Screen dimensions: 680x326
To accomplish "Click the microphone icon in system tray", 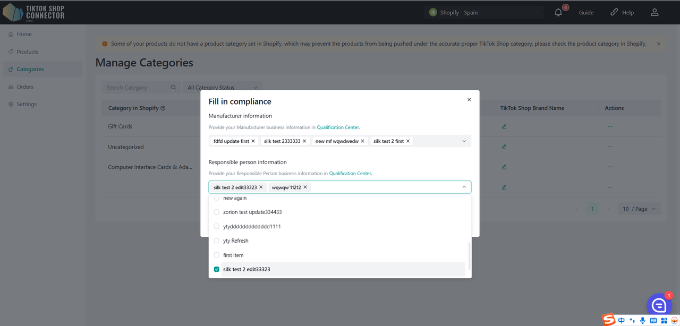I will [x=643, y=320].
